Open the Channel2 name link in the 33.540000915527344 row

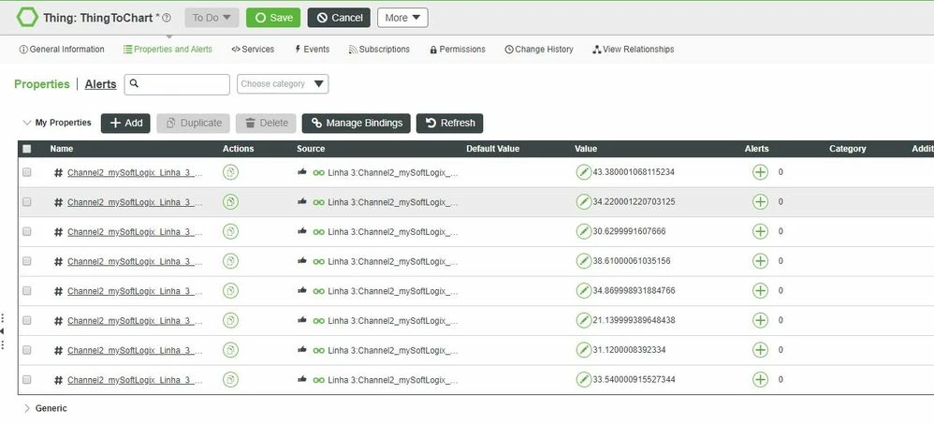click(x=135, y=380)
